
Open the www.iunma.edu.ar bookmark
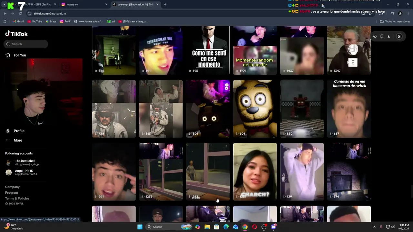coord(88,22)
